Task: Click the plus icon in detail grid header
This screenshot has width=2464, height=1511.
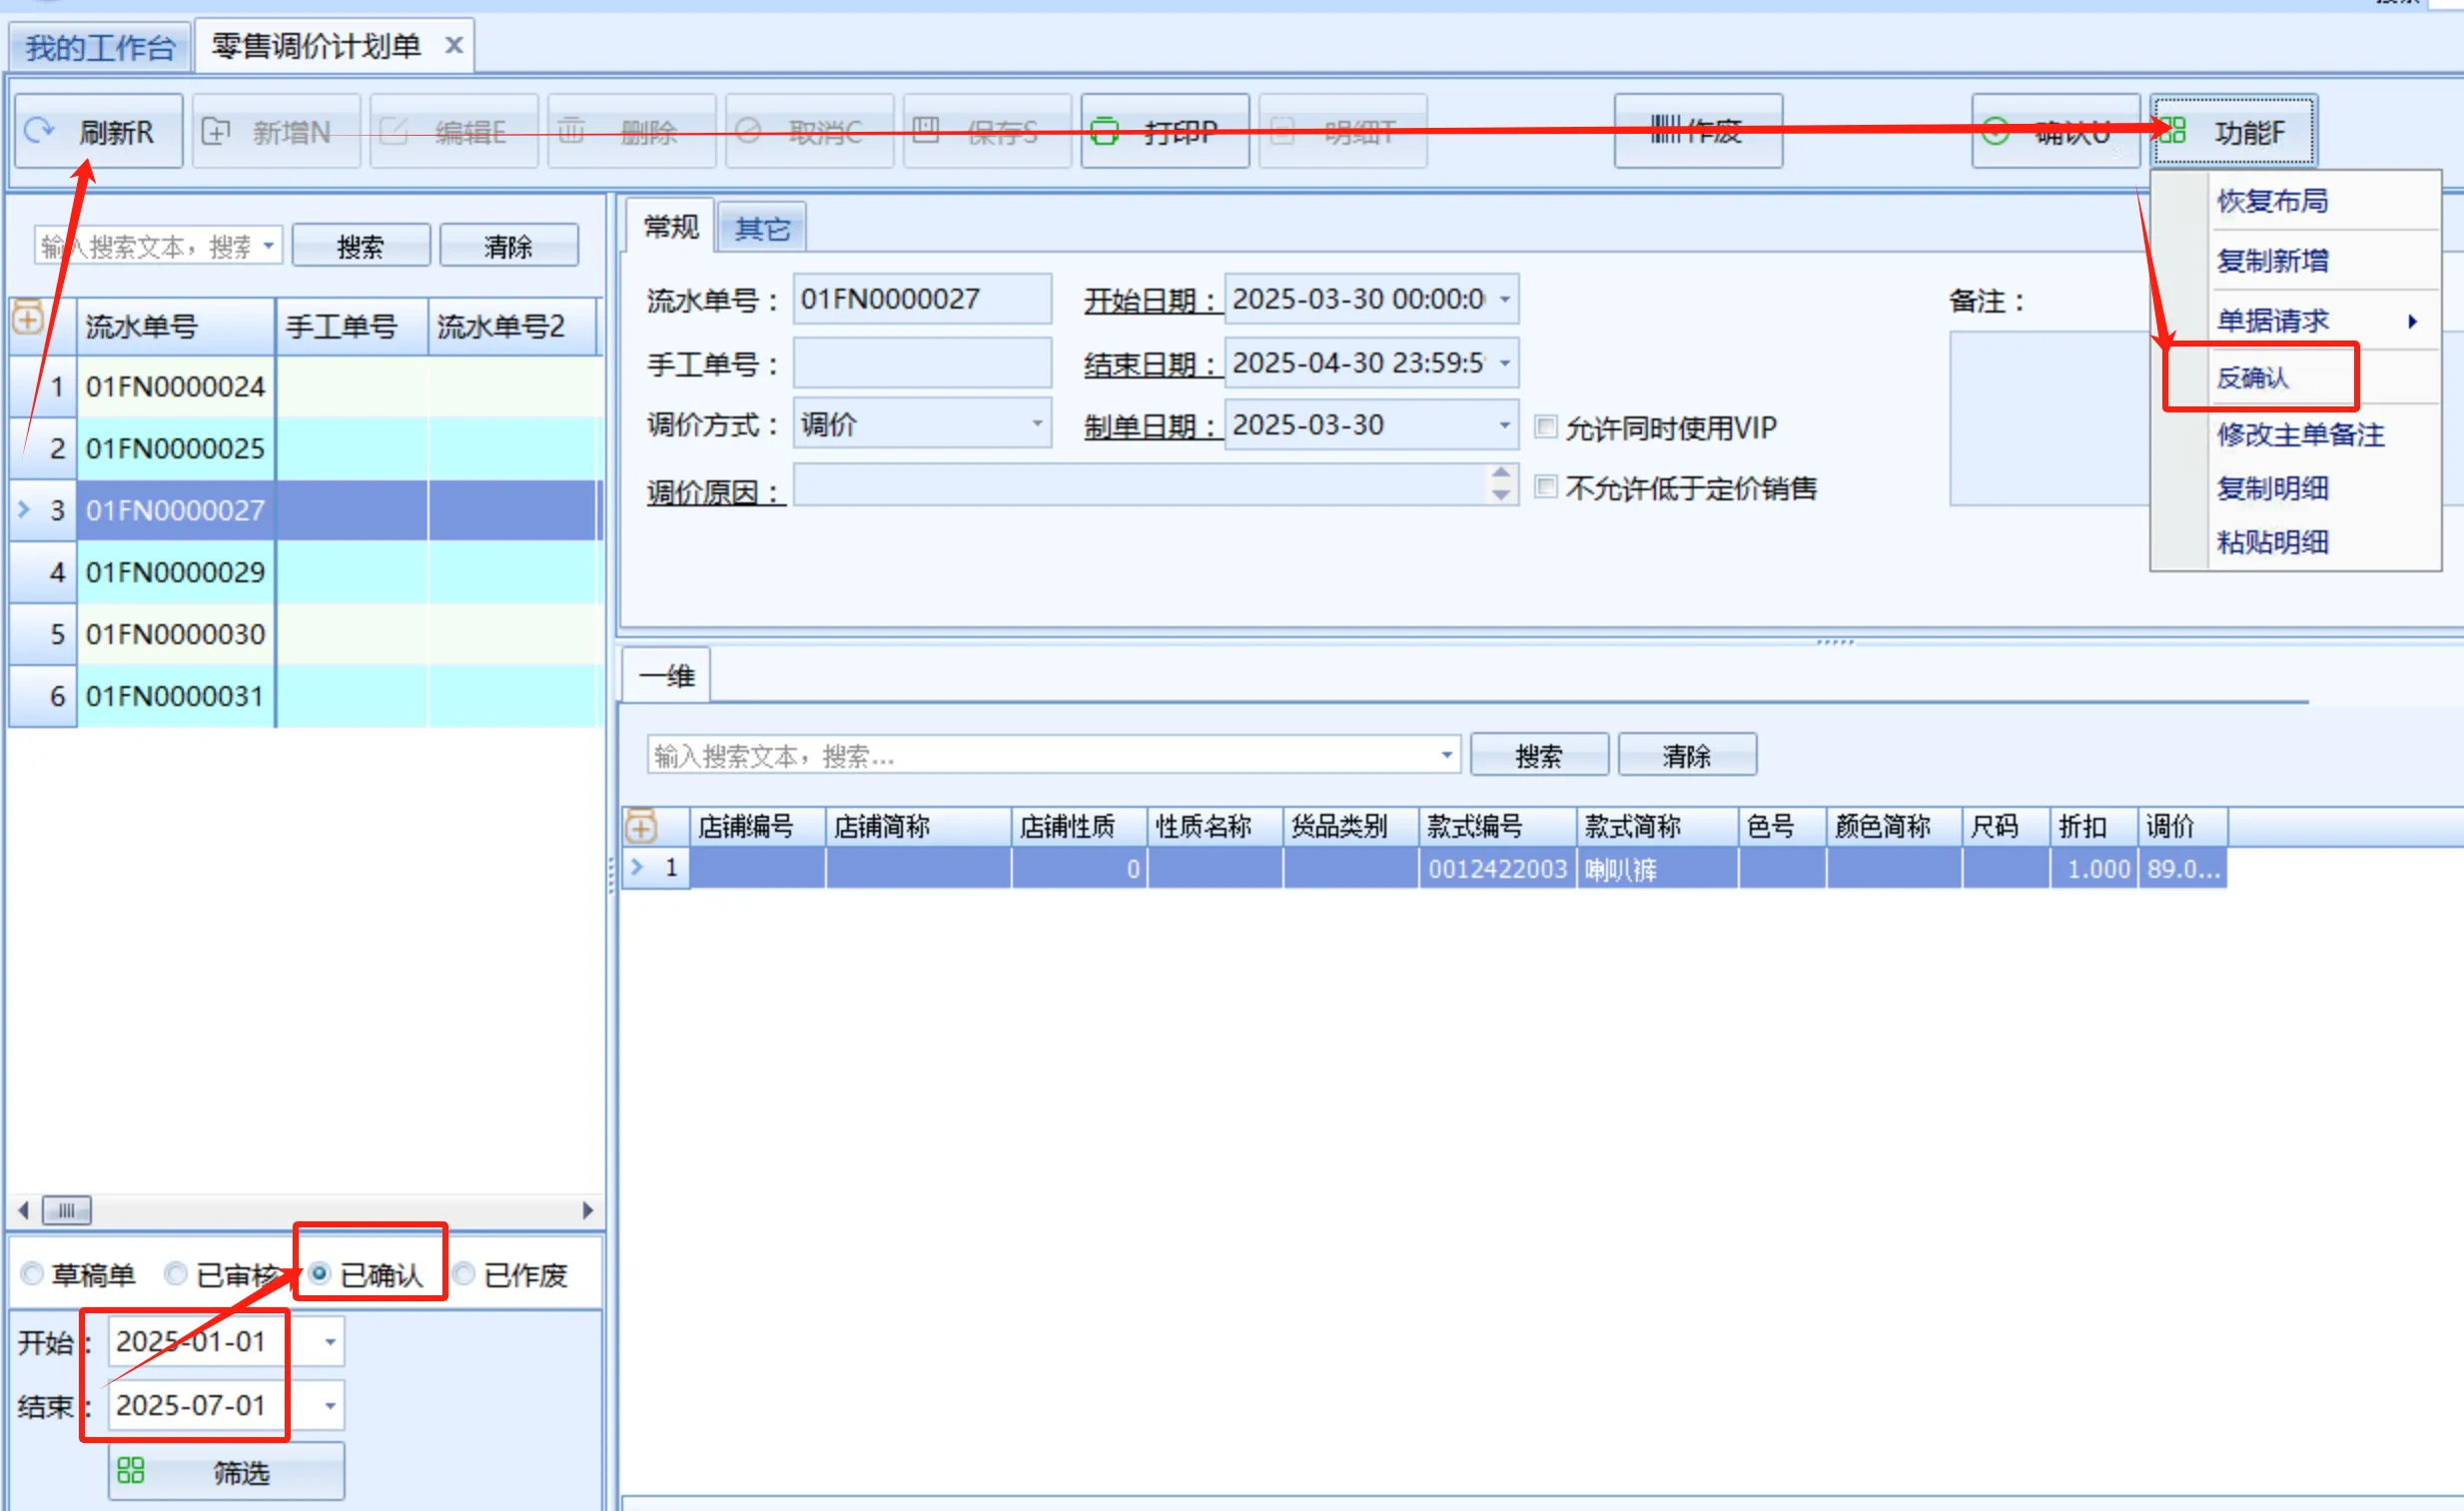Action: click(x=641, y=827)
